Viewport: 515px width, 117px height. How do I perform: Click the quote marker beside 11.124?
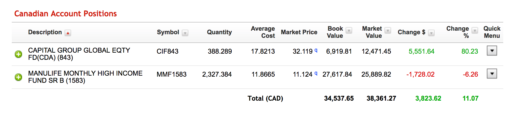pos(316,73)
